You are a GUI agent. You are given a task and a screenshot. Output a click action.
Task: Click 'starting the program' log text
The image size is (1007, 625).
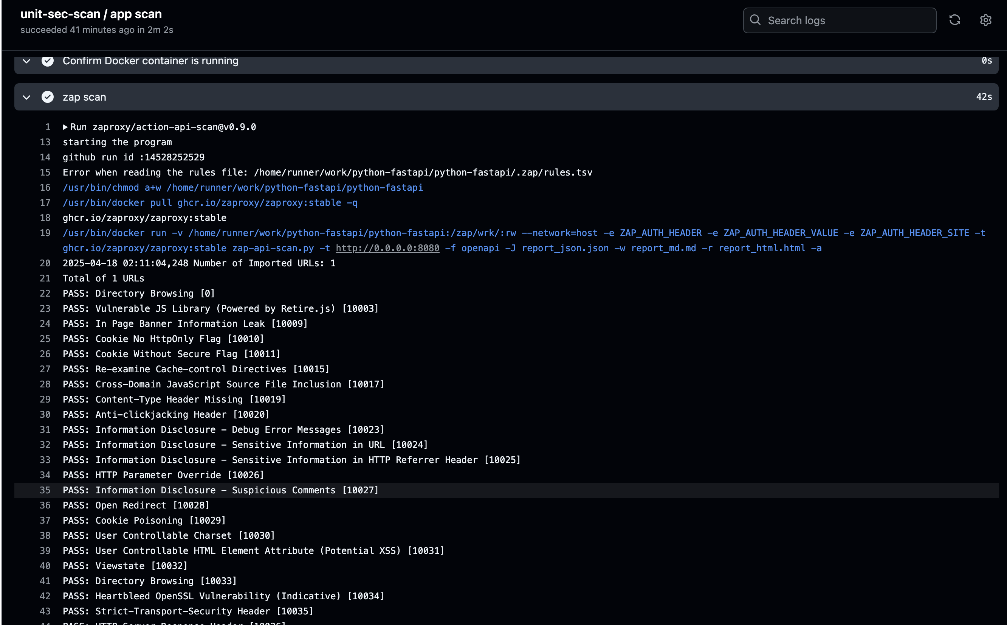click(117, 142)
